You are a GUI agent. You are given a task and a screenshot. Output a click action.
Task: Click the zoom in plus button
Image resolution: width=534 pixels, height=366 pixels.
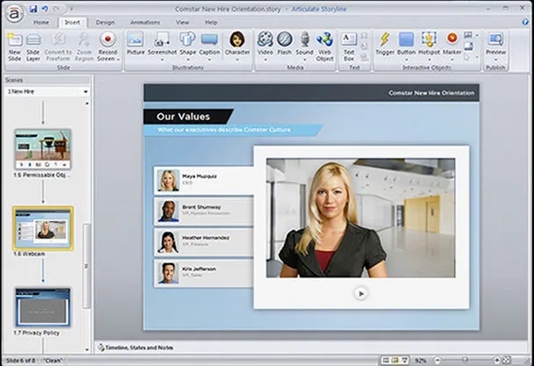click(x=497, y=360)
